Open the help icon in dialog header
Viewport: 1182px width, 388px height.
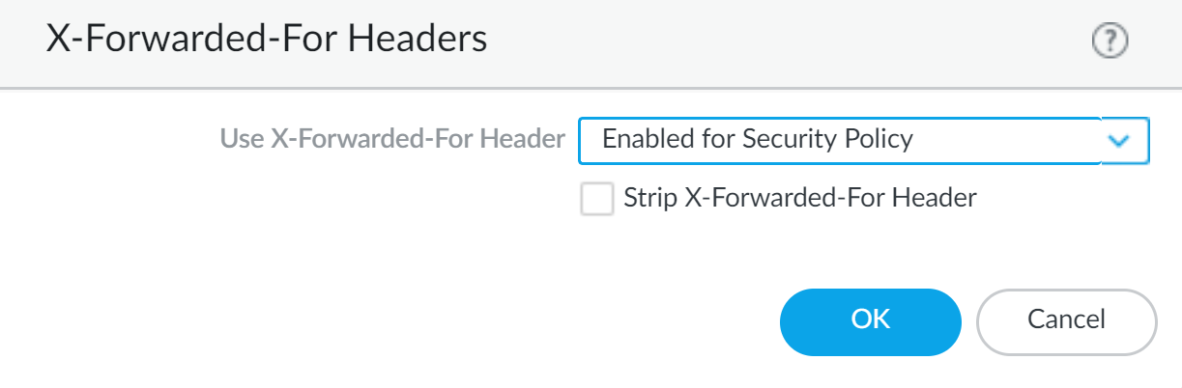point(1110,42)
